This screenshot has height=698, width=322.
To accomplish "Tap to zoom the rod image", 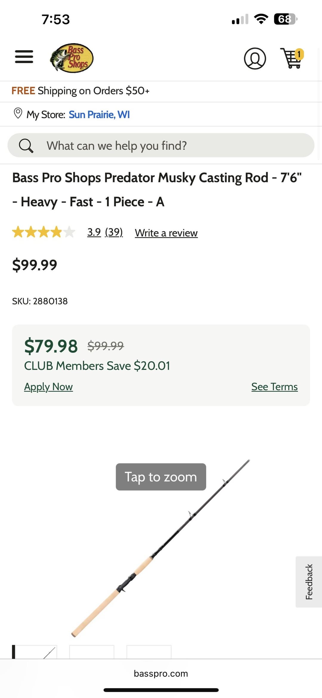I will coord(161,477).
